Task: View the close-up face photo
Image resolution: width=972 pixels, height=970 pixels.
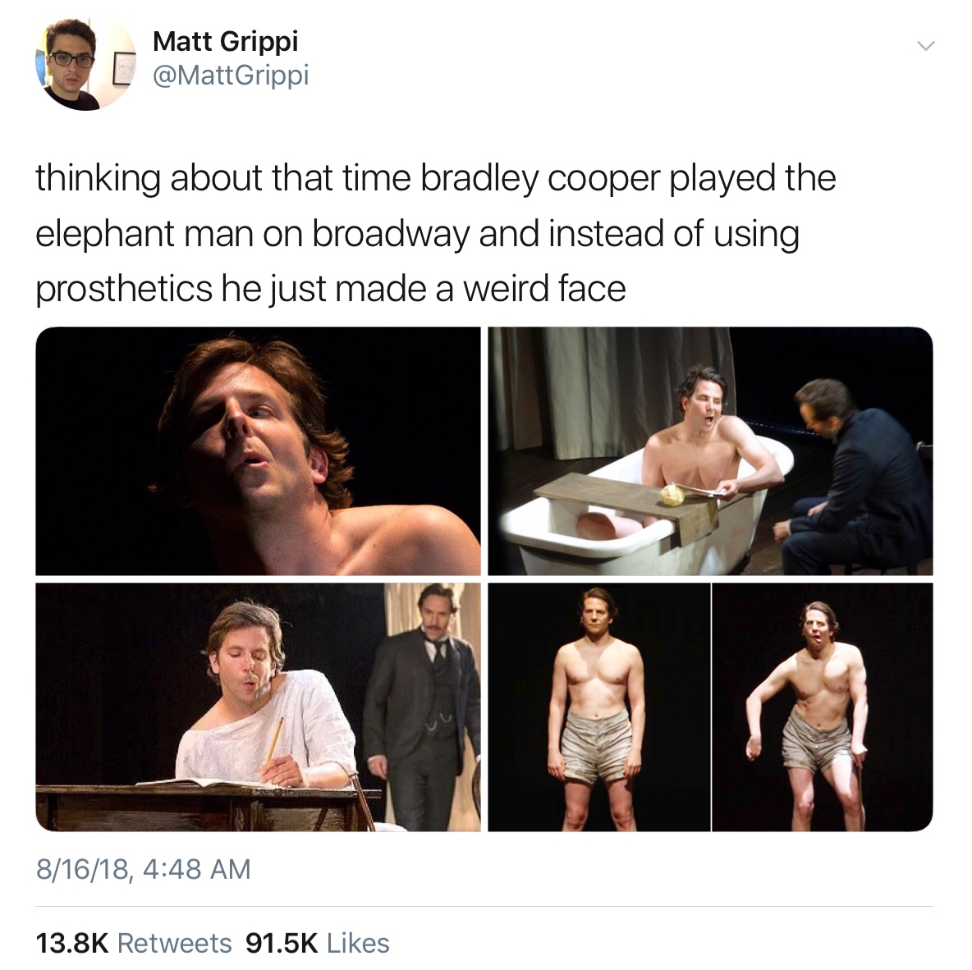Action: [258, 451]
